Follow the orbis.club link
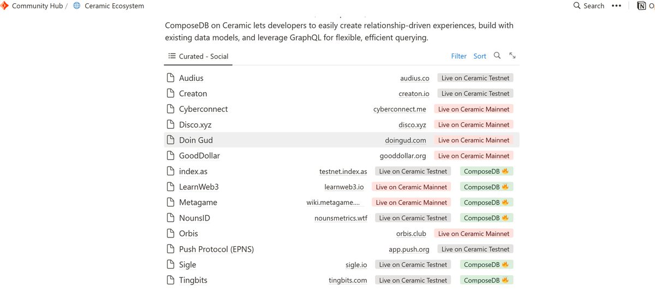The height and width of the screenshot is (297, 655). (411, 234)
